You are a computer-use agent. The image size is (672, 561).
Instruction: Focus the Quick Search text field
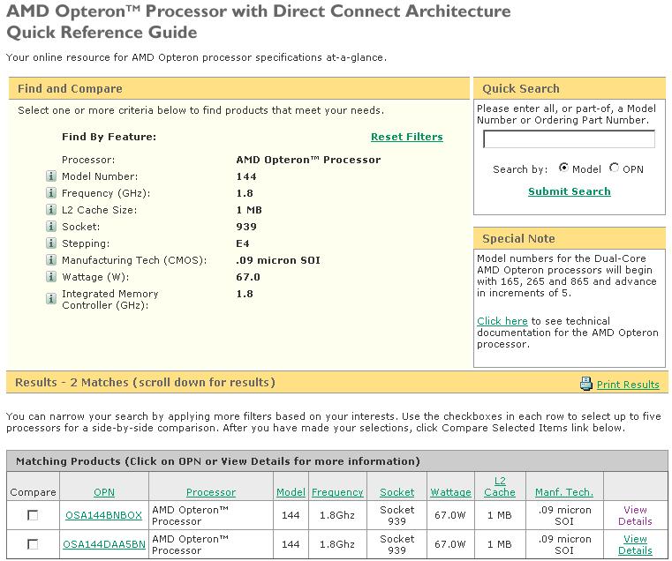(570, 139)
